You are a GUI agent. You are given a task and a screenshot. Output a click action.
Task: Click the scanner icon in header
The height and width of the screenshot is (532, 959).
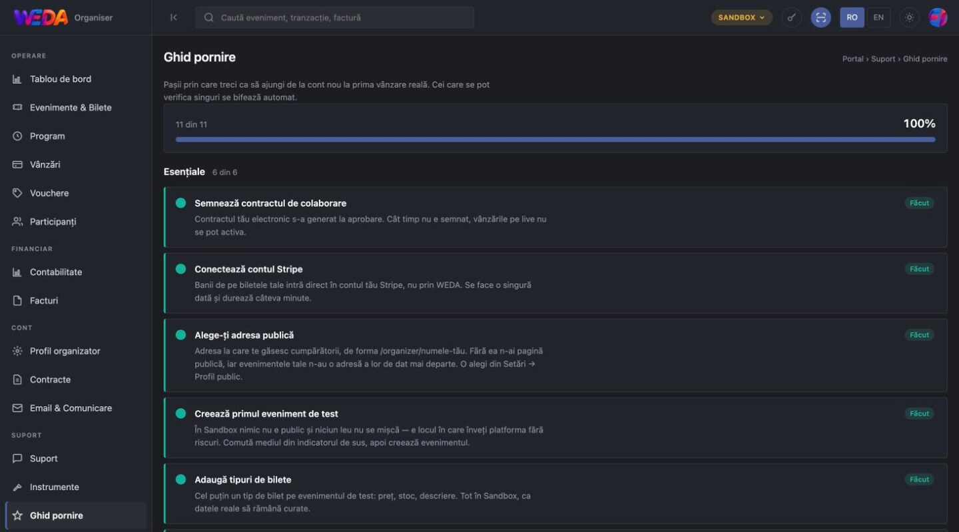[820, 17]
